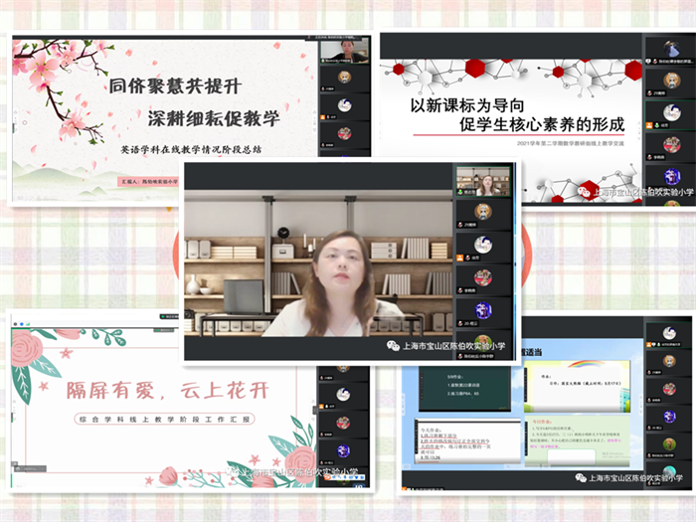
Task: Click the slide title "以新课标为导向"
Action: click(x=467, y=105)
